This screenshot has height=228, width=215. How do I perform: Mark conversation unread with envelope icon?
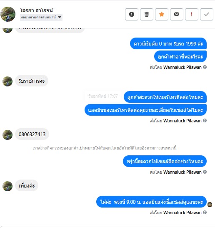[177, 14]
